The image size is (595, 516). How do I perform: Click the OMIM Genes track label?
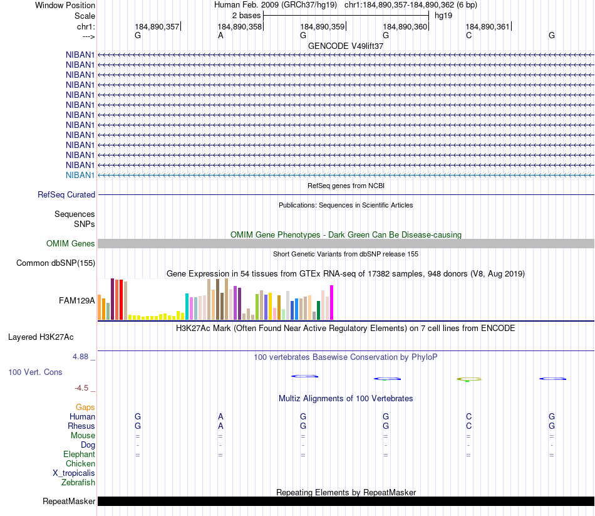71,243
